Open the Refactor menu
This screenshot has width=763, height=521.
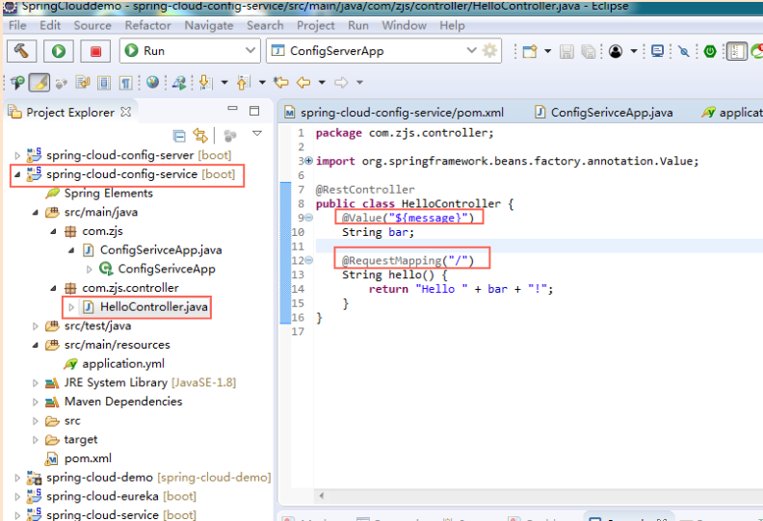(148, 25)
